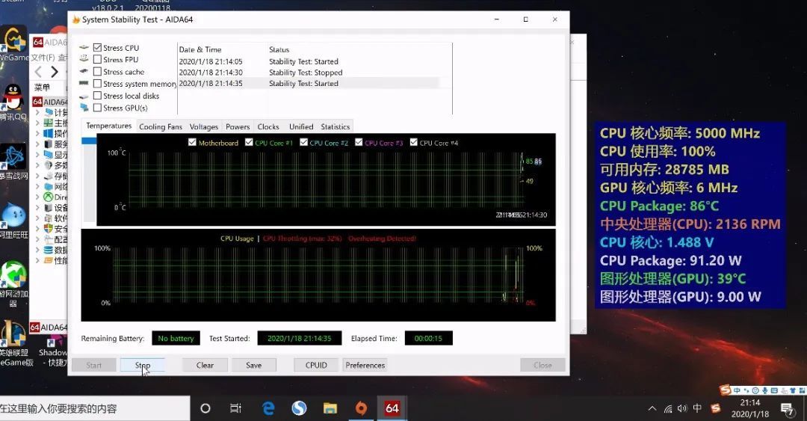Open the Sogou browser taskbar icon
807x421 pixels.
pyautogui.click(x=299, y=408)
